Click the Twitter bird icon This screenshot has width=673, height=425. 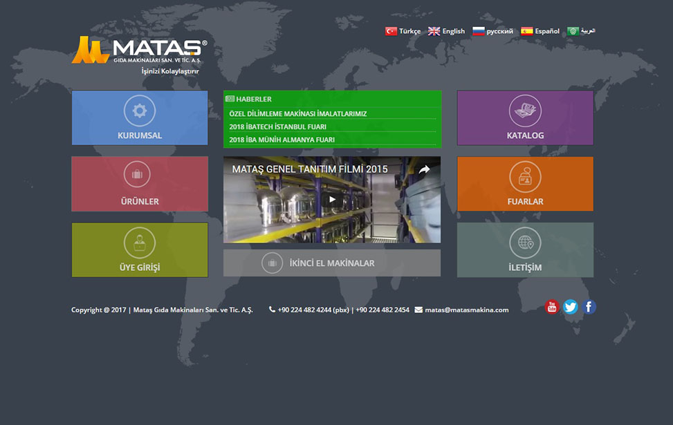(x=570, y=307)
